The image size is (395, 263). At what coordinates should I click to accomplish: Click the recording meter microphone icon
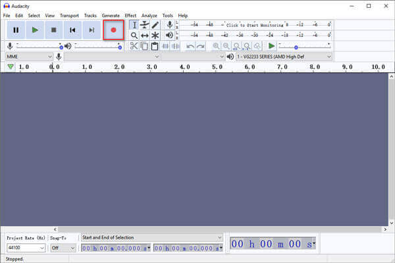click(170, 25)
